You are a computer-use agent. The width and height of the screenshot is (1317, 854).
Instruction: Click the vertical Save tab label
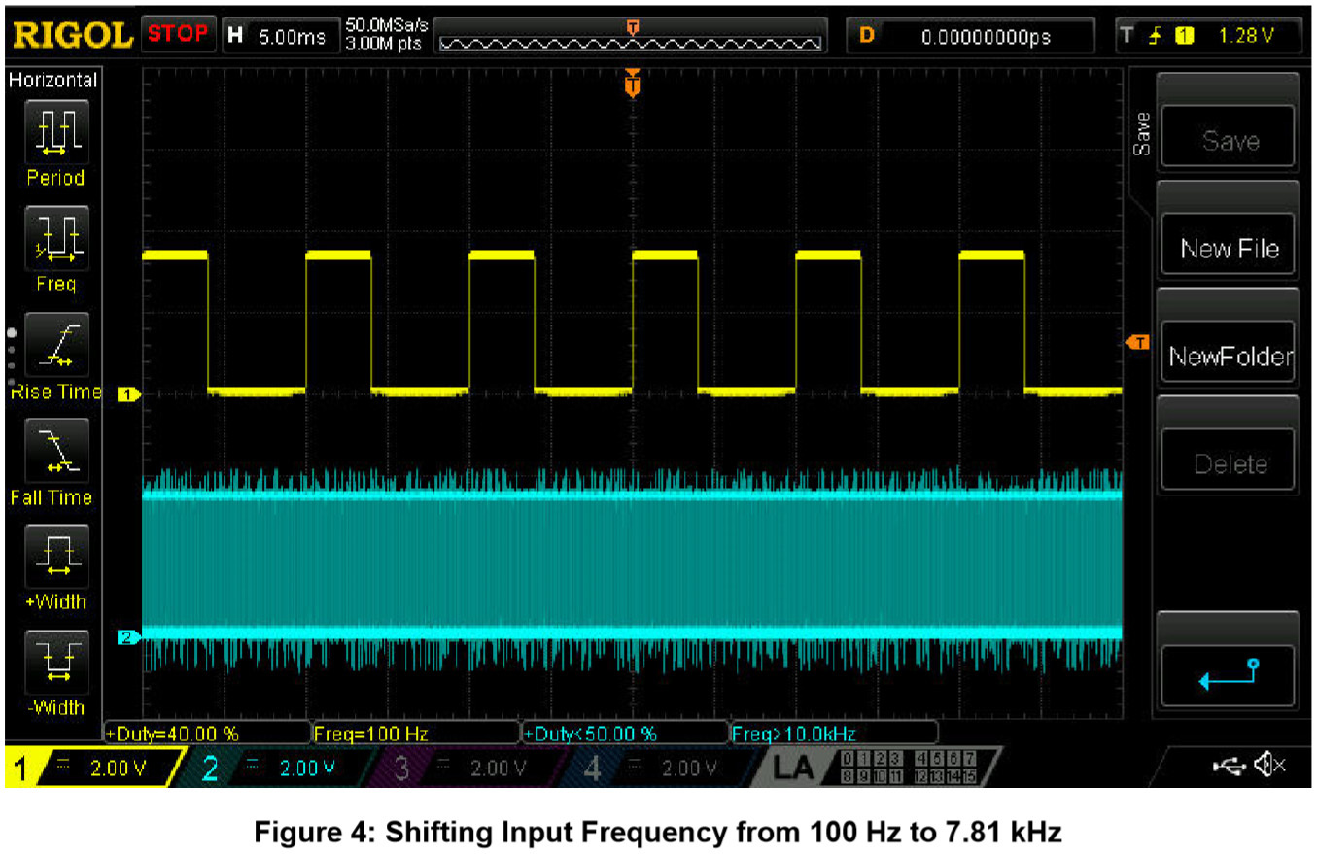click(1142, 134)
